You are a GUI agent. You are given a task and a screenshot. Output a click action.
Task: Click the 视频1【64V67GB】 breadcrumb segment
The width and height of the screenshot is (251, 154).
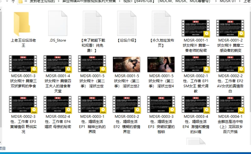pos(167,1)
